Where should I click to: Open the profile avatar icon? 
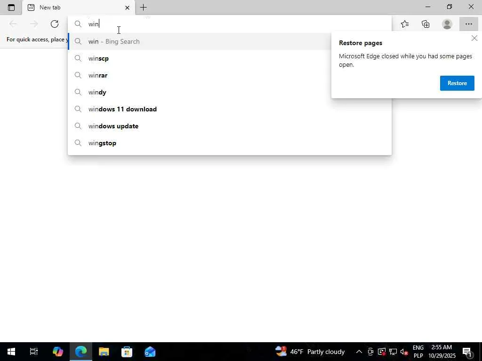447,24
